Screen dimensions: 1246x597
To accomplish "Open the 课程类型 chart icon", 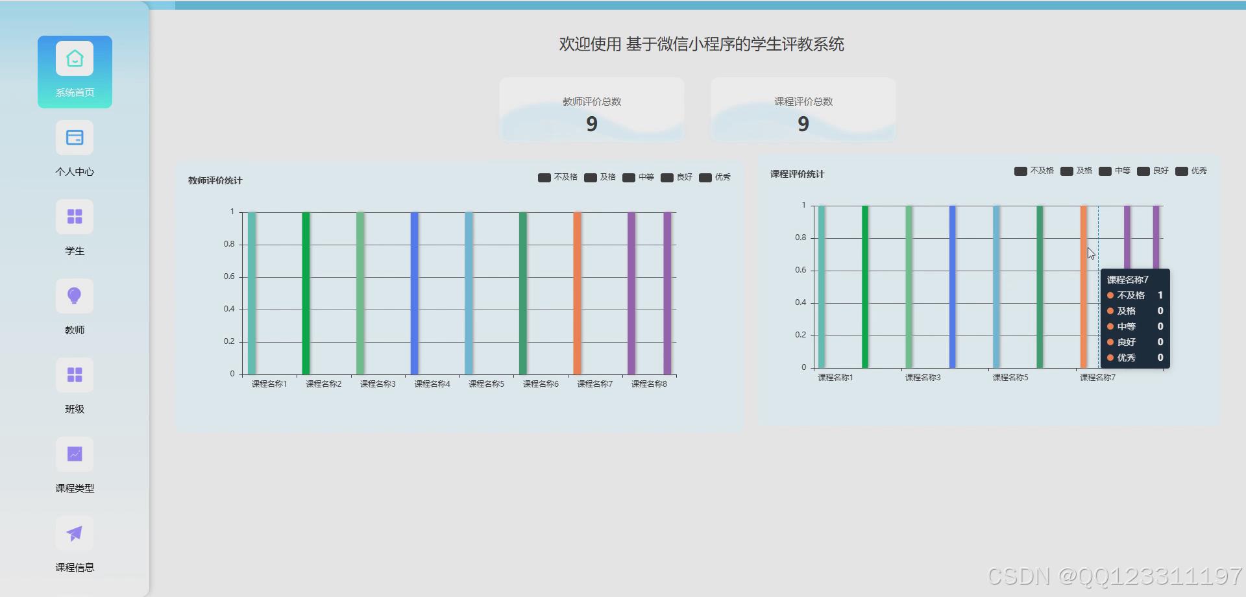I will [x=75, y=454].
